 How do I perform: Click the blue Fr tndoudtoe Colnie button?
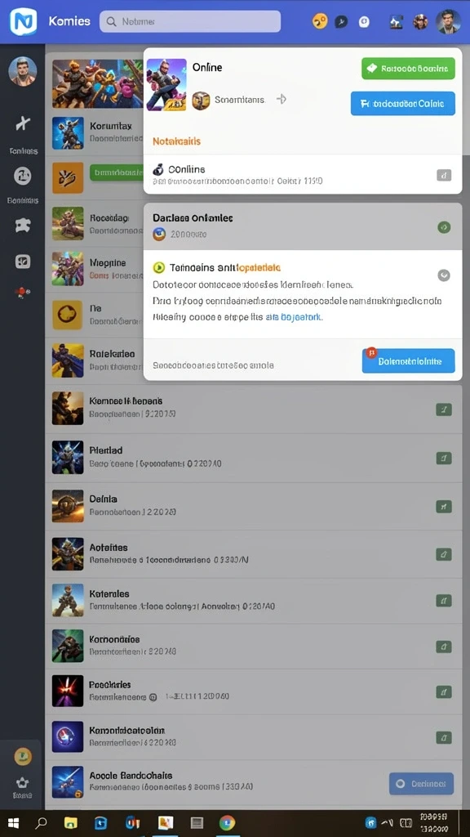coord(403,104)
